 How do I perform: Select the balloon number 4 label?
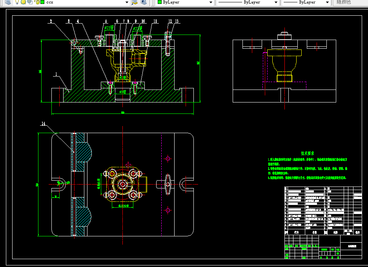(x=78, y=21)
